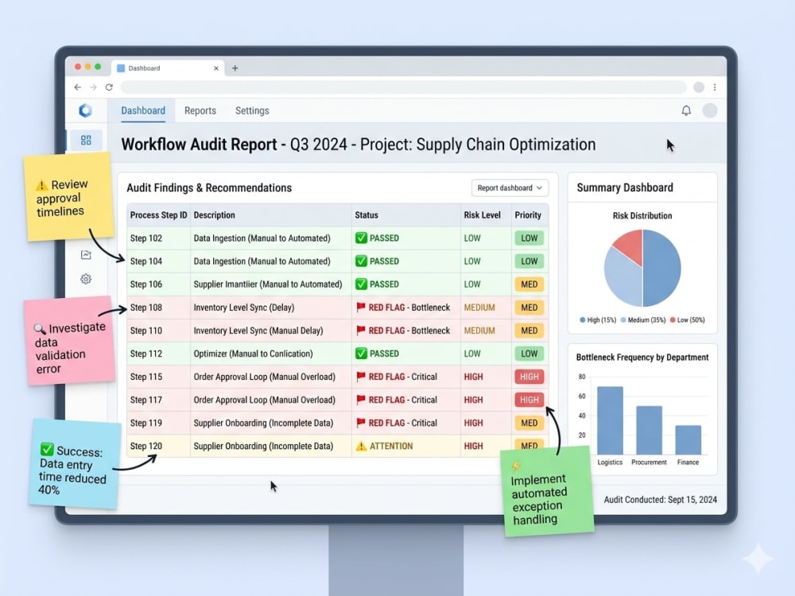
Task: Click the browser address bar
Action: click(x=403, y=87)
